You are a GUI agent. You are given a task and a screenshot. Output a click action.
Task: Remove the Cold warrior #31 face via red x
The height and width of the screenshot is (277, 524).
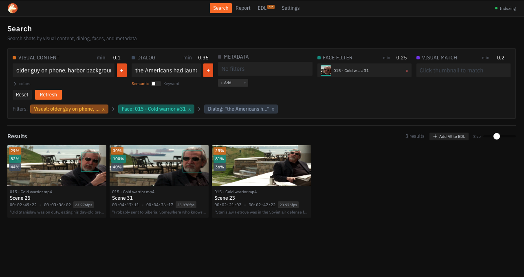click(x=406, y=70)
